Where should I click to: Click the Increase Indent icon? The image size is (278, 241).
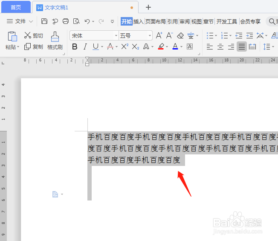pyautogui.click(x=249, y=36)
